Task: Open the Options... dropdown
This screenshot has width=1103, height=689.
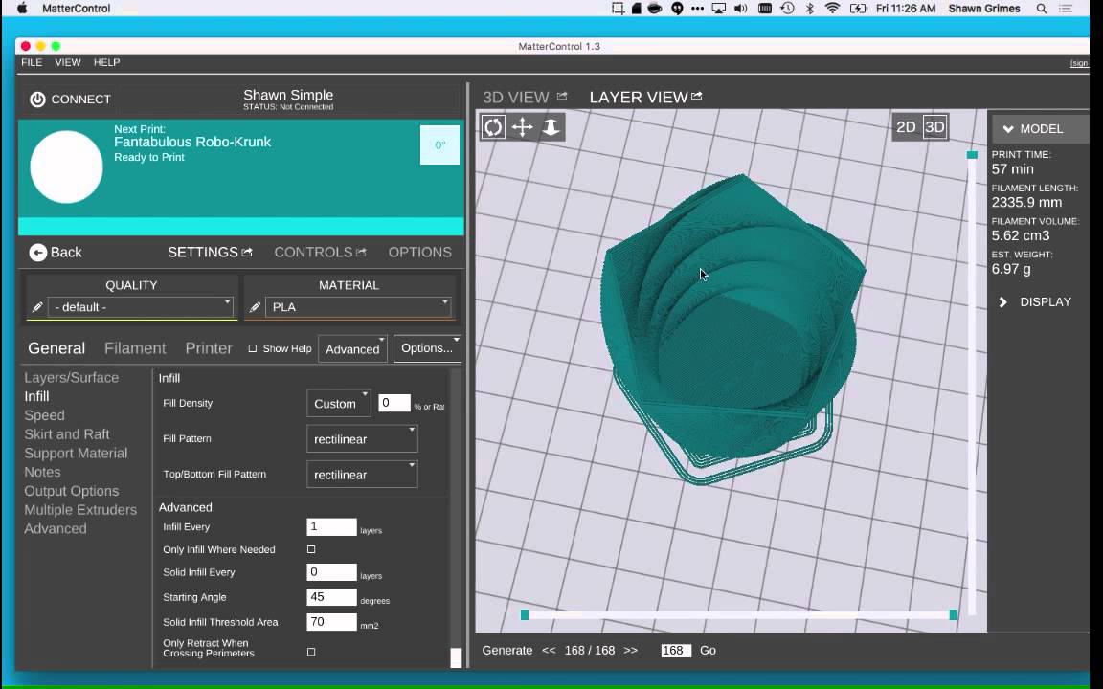Action: pos(427,348)
